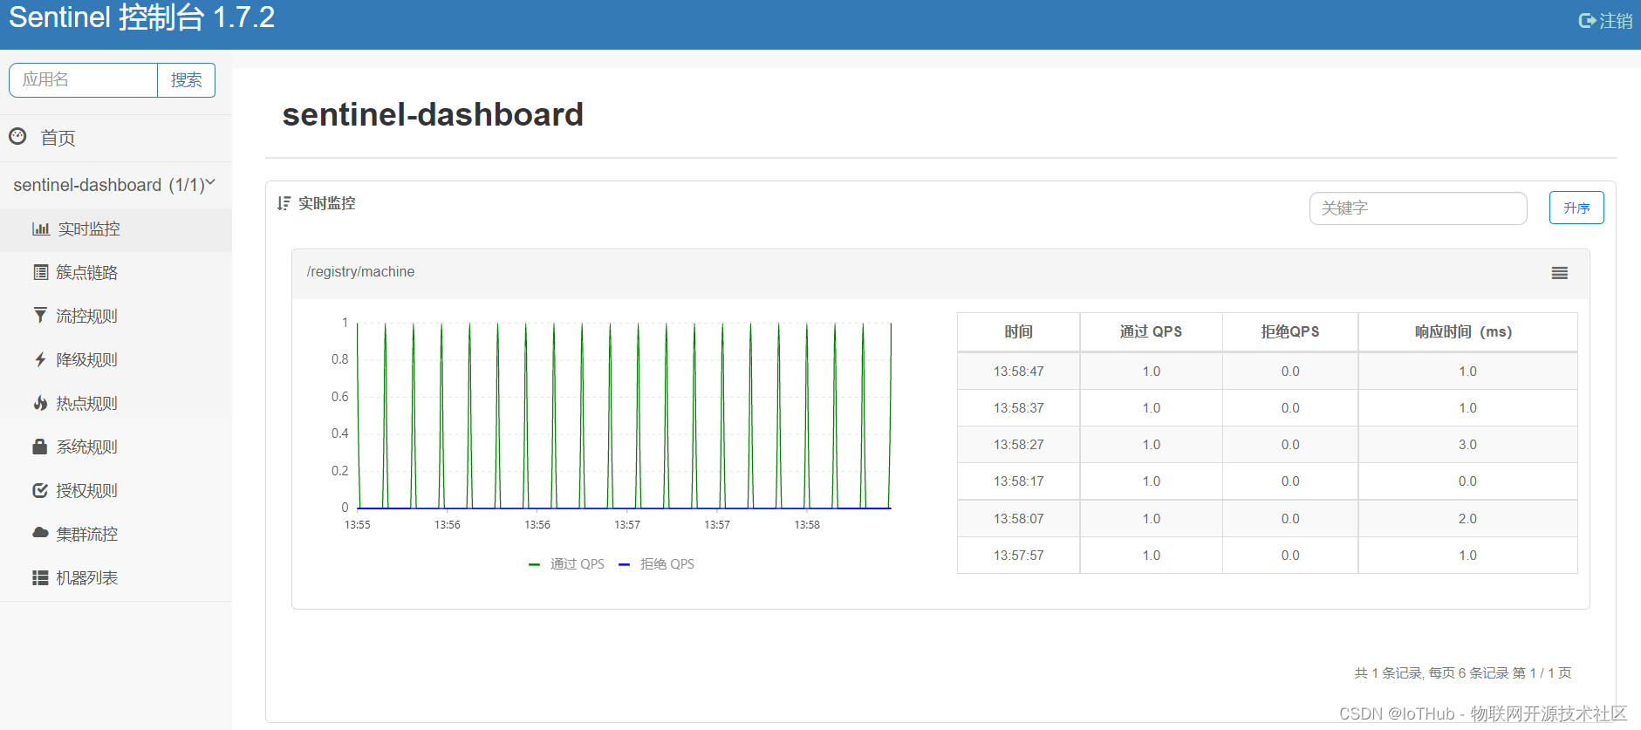This screenshot has height=730, width=1641.
Task: Click the 13:55 x-axis label on chart
Action: tap(358, 525)
